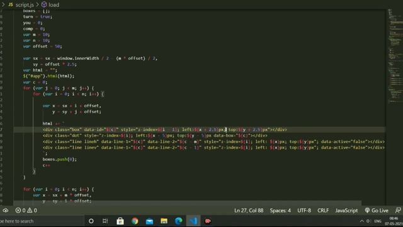This screenshot has height=227, width=403.
Task: Show hidden system tray icons
Action: point(362,221)
